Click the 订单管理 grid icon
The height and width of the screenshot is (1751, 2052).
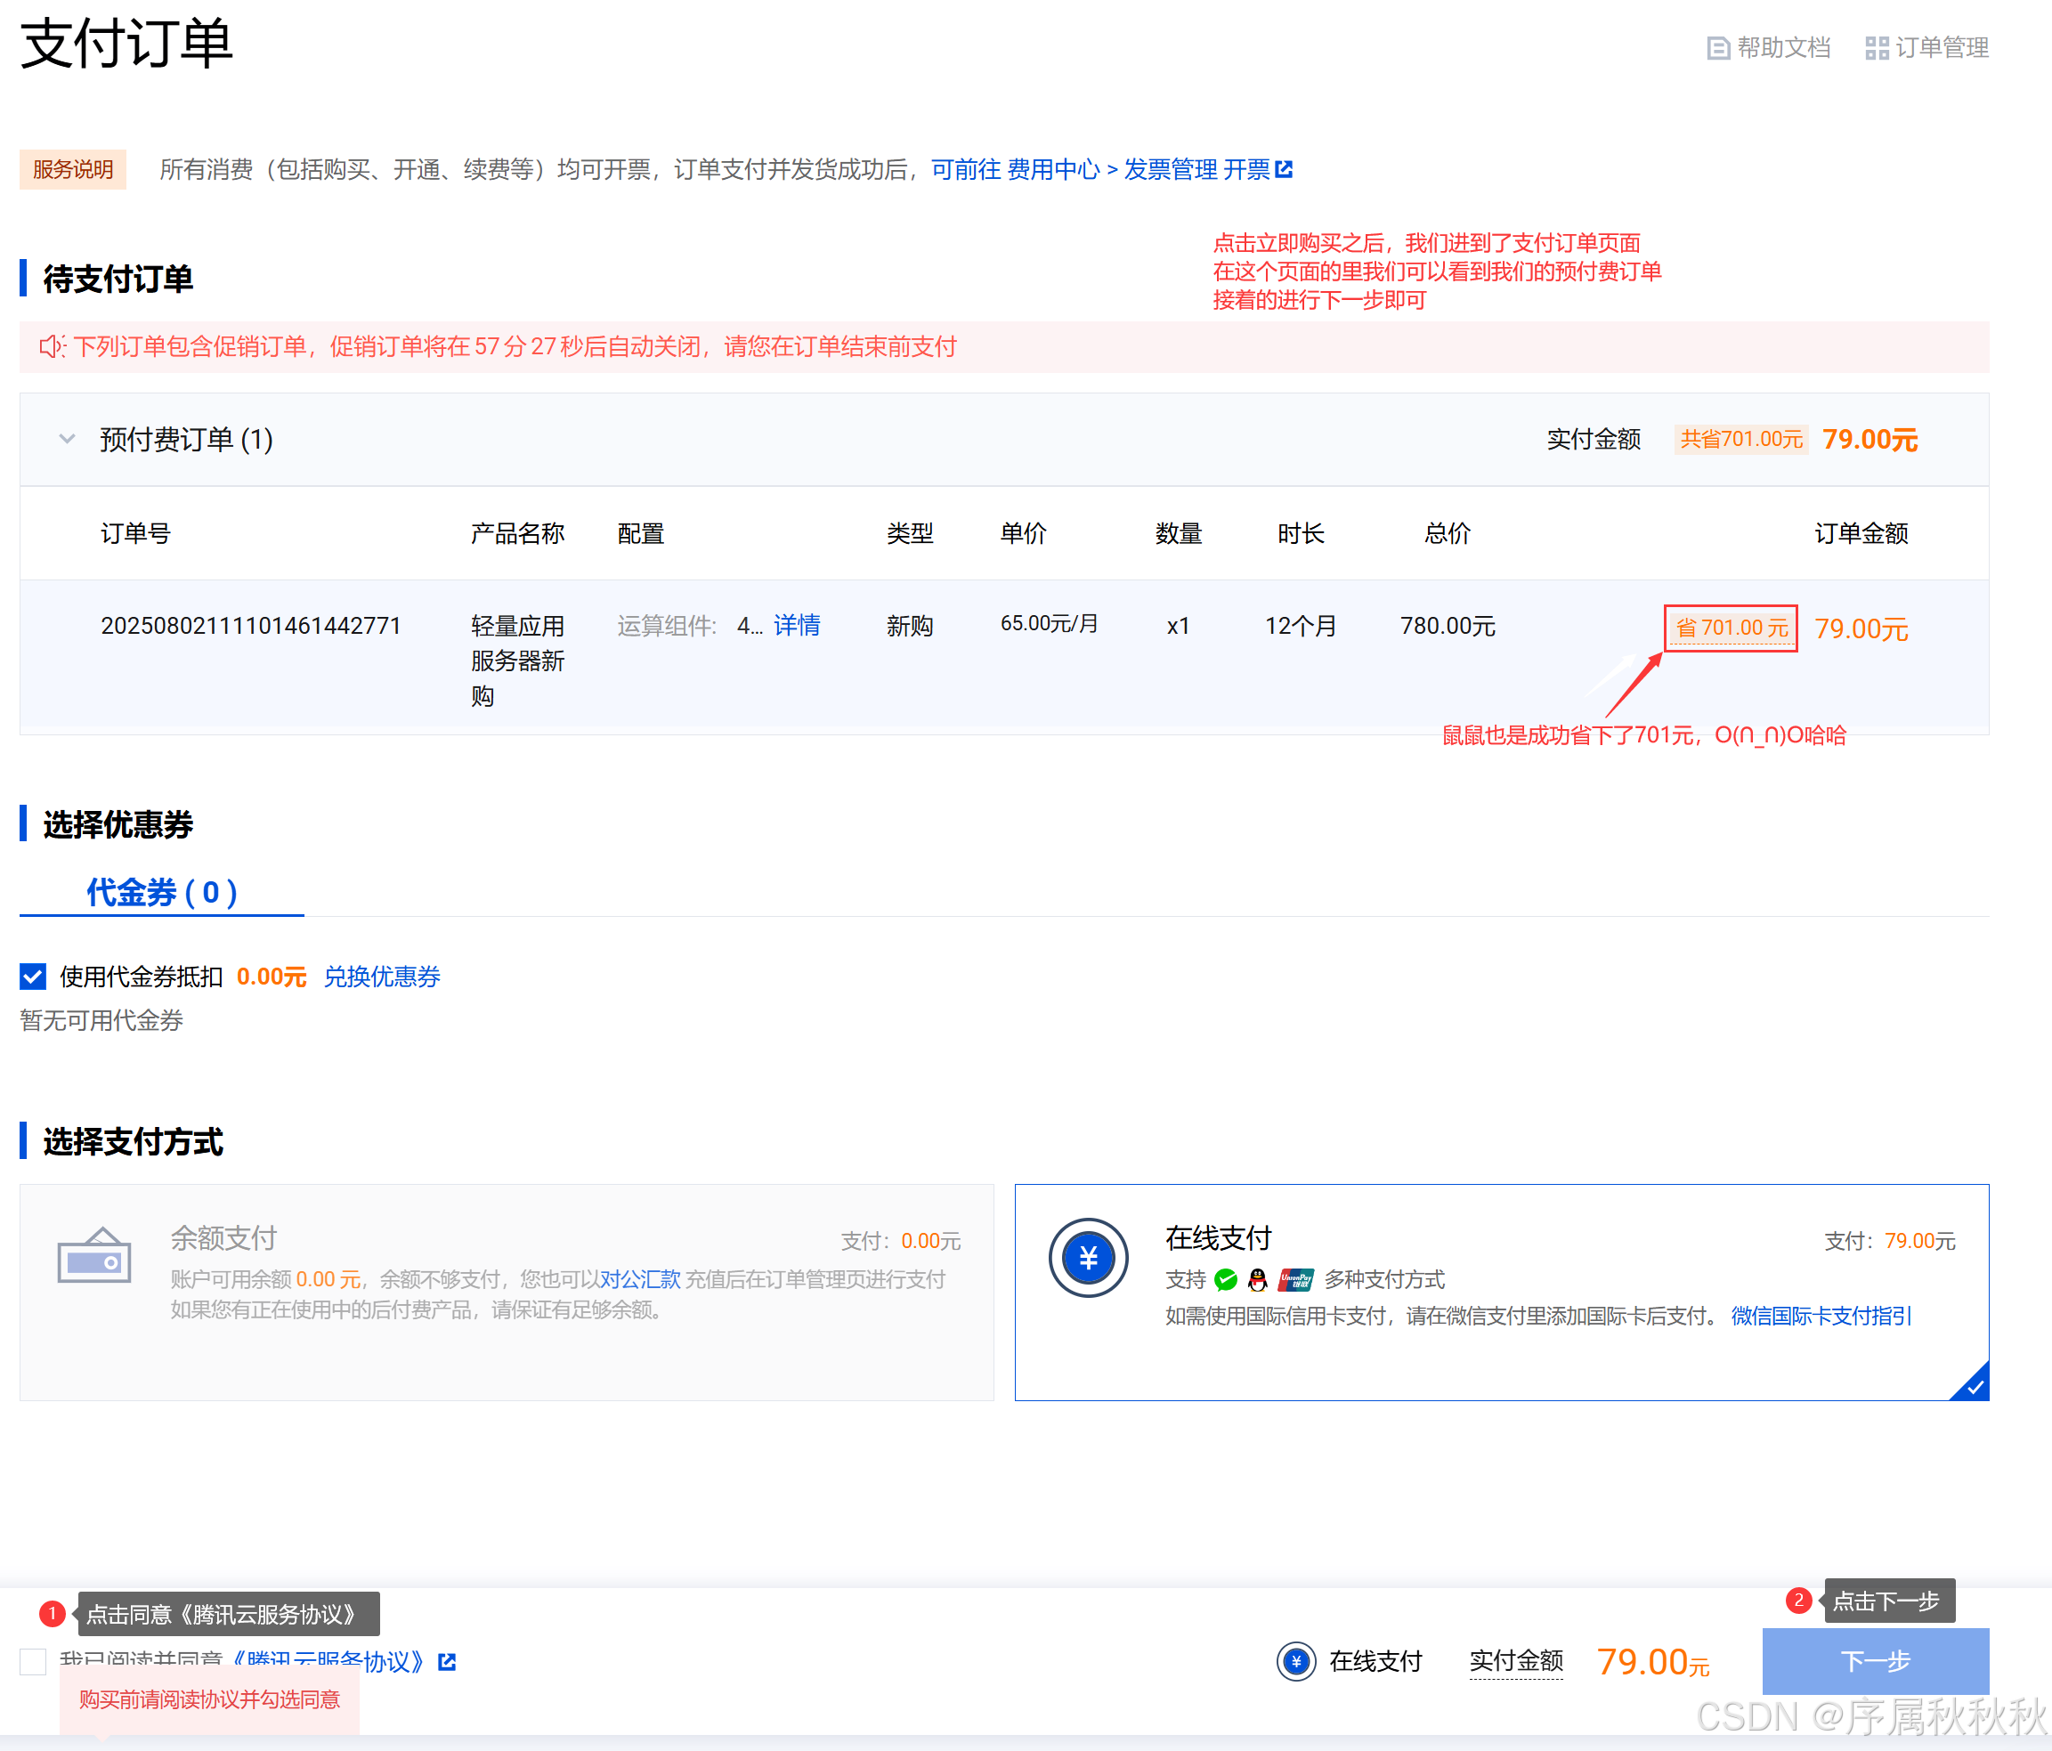(1877, 47)
